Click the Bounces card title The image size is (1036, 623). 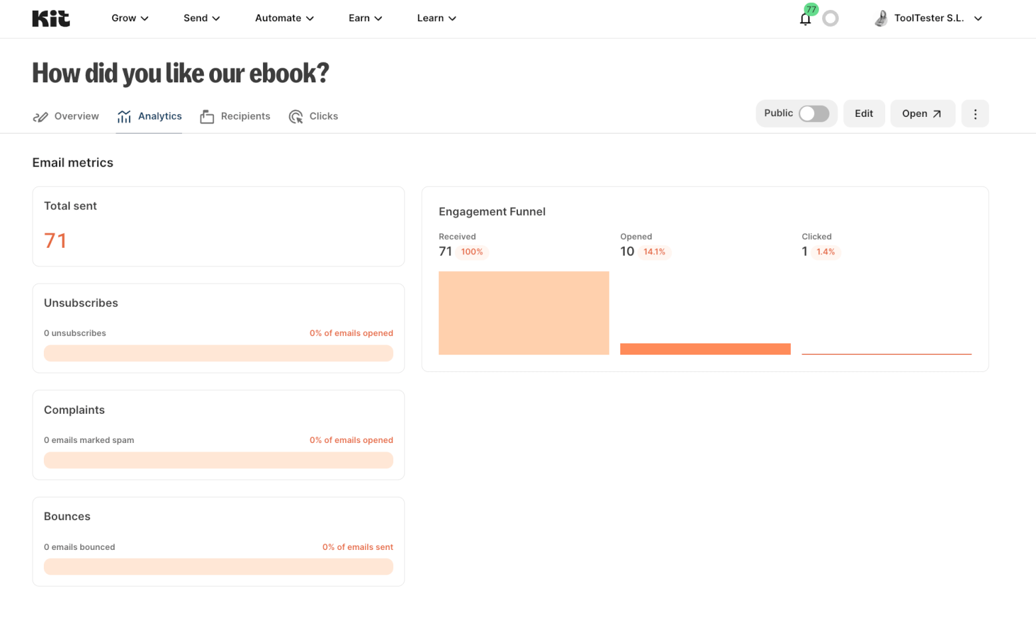click(x=67, y=517)
